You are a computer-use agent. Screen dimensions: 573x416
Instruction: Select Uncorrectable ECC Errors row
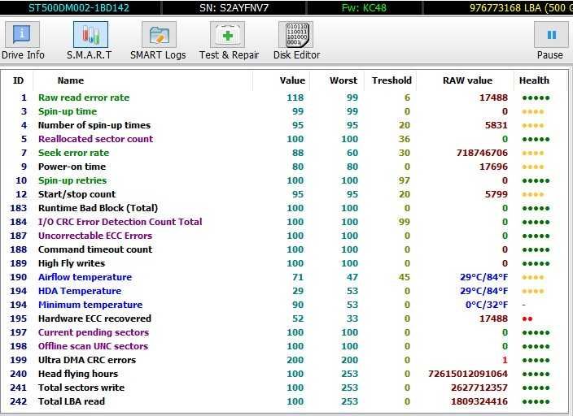click(284, 236)
